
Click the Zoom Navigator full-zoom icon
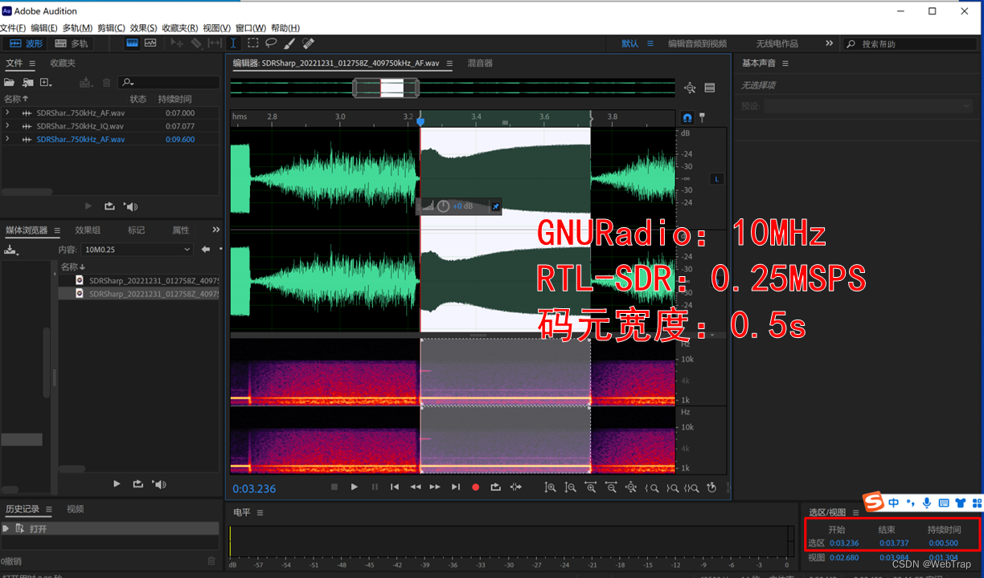(690, 88)
